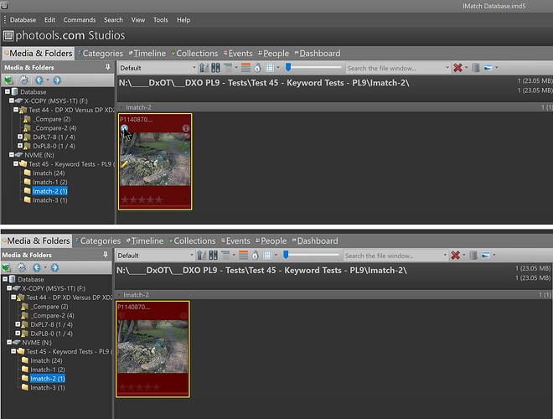
Task: Click the star rating on the lower thumbnail
Action: click(139, 387)
